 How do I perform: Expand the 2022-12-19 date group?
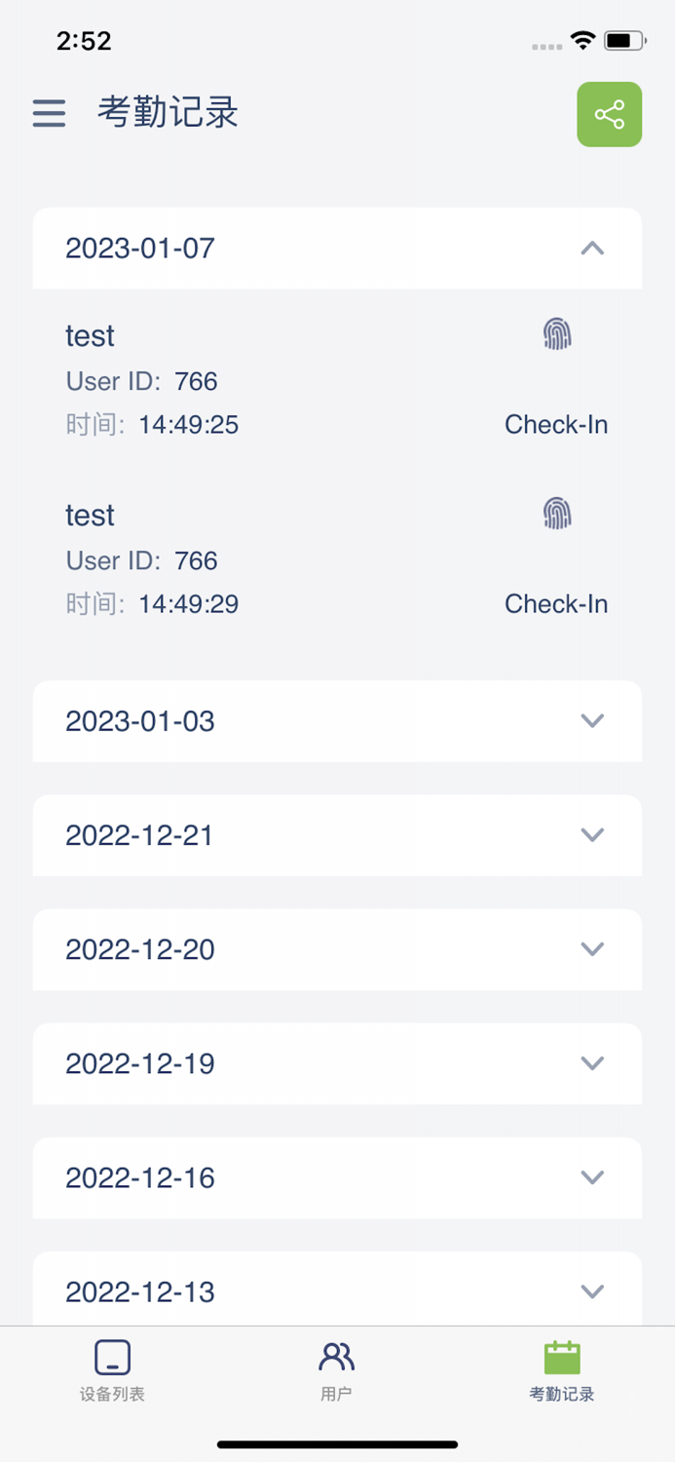coord(592,1063)
